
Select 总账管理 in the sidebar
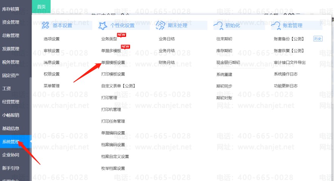pos(11,35)
